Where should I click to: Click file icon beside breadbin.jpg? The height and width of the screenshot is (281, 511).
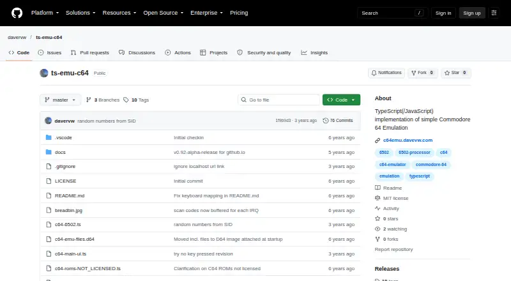(x=49, y=210)
